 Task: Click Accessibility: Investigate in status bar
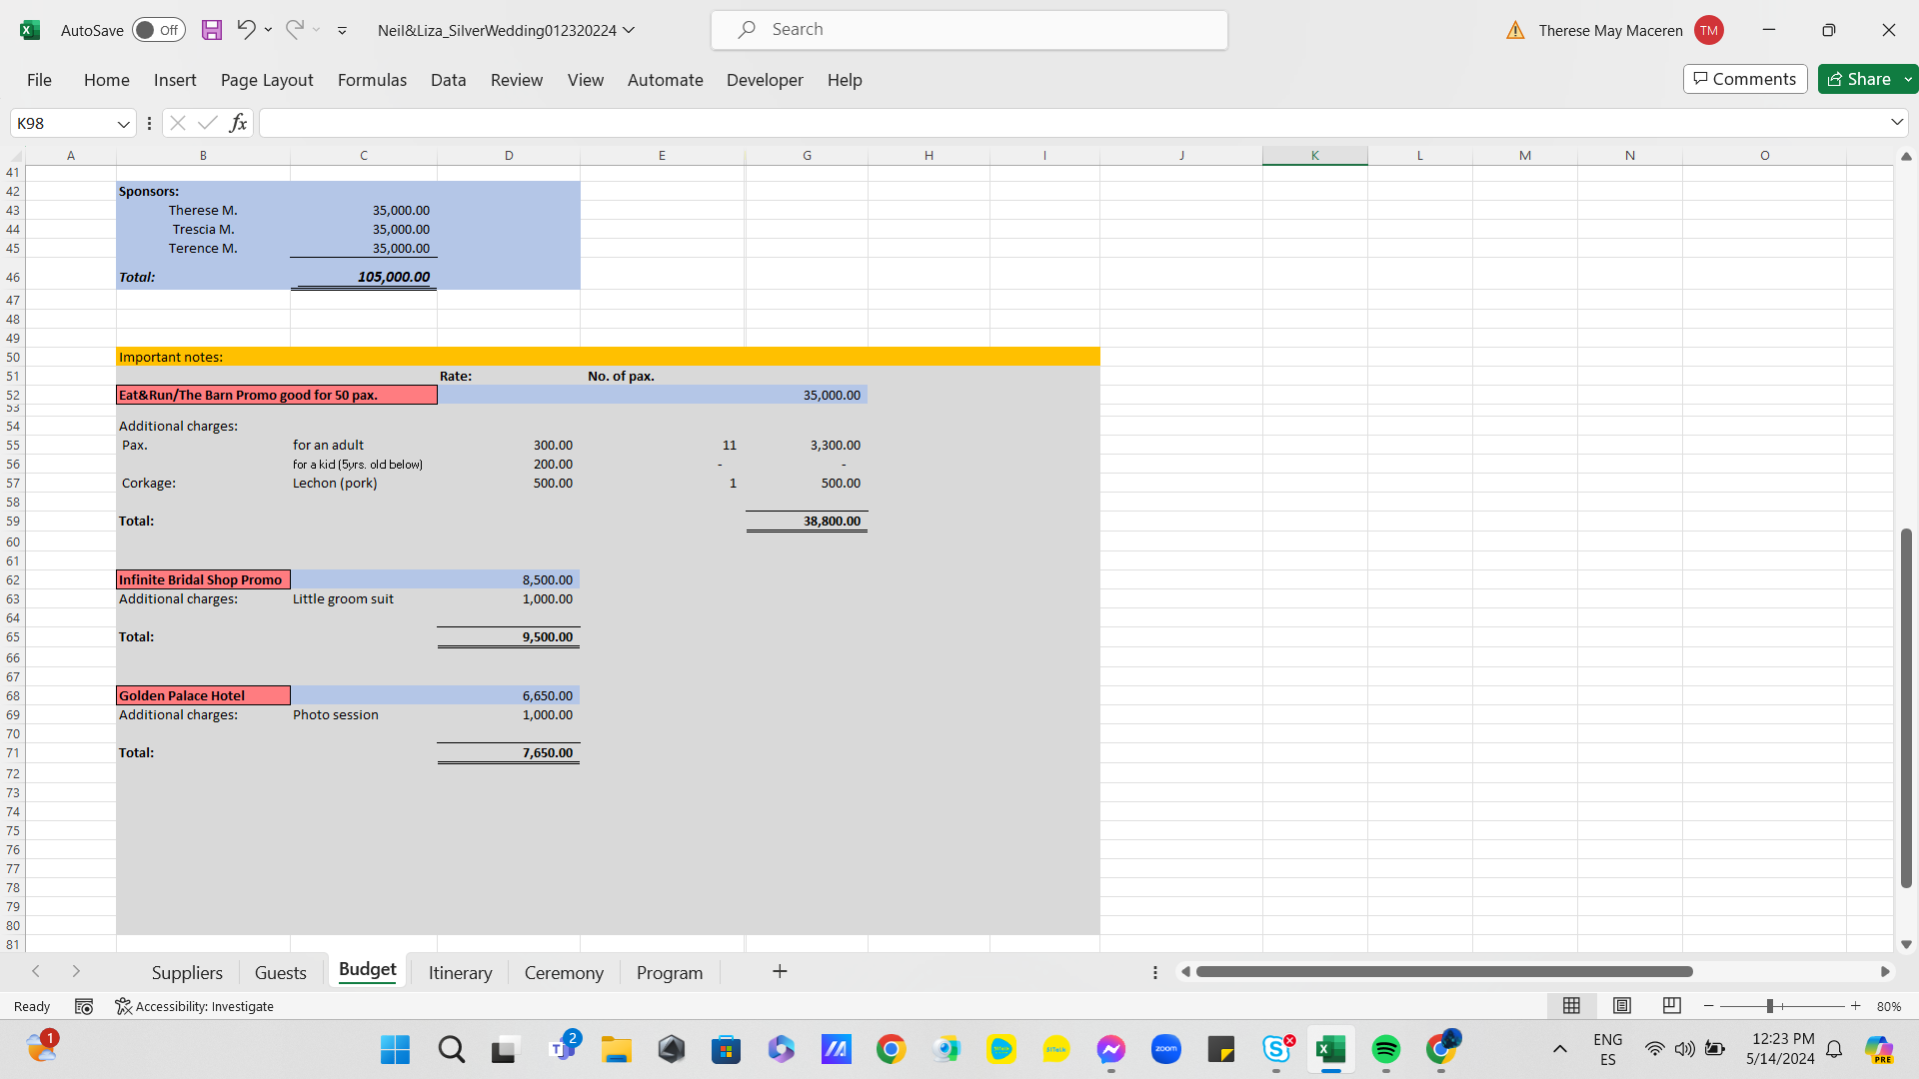pyautogui.click(x=195, y=1006)
